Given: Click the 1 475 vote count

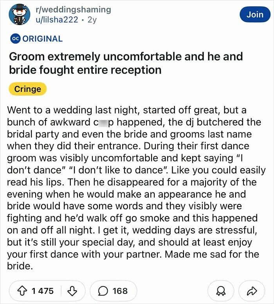Looking at the screenshot, I should coord(42,291).
